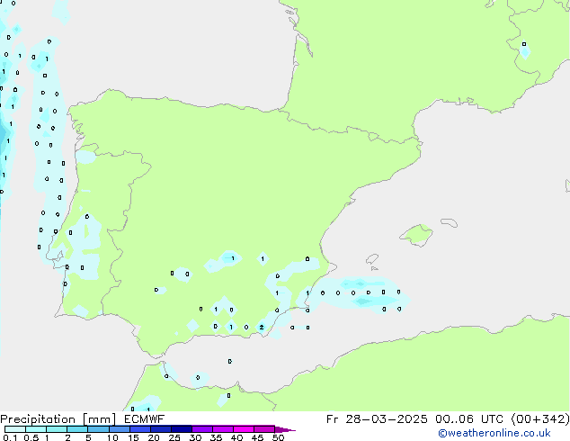Viewport: 570px width, 441px height.
Task: Open the weatheronline.co.uk link
Action: click(494, 433)
